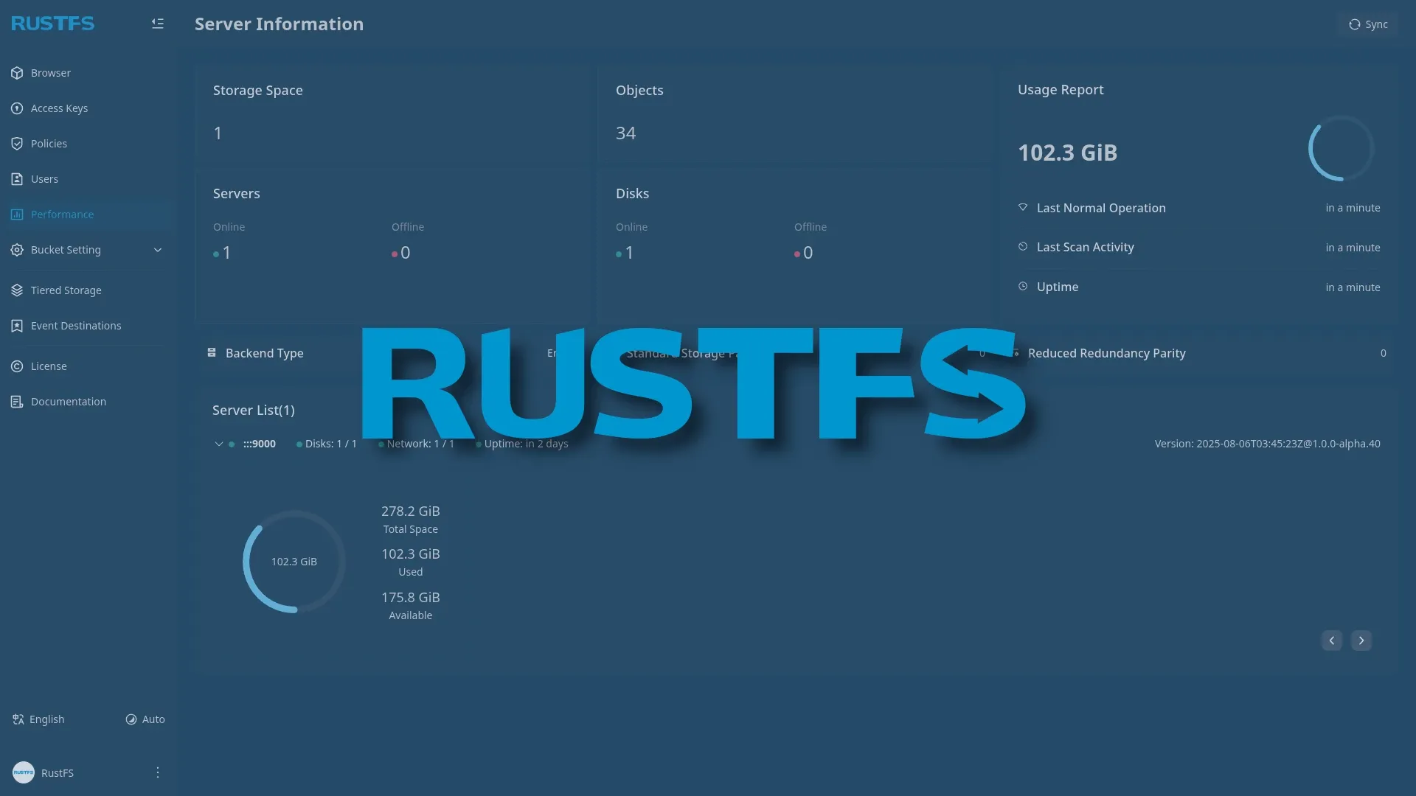The width and height of the screenshot is (1416, 796).
Task: Click the License copyright icon
Action: click(x=17, y=366)
